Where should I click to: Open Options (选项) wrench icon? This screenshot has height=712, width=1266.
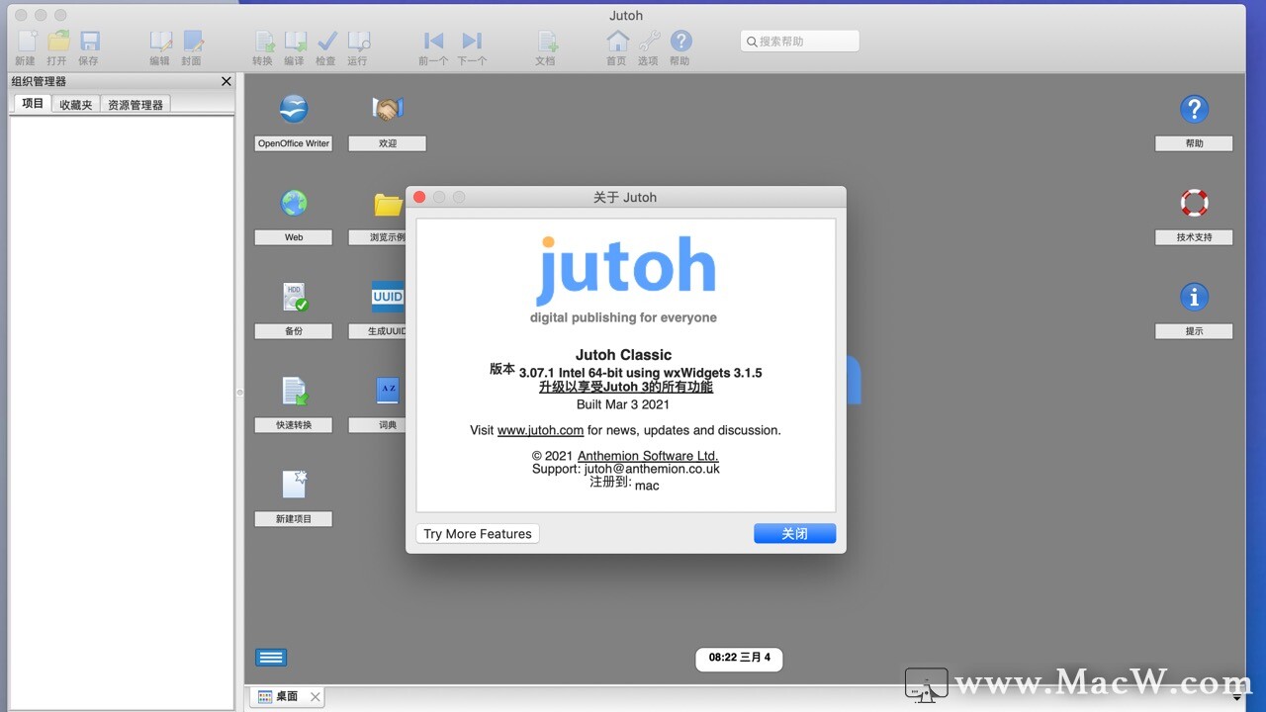coord(649,42)
